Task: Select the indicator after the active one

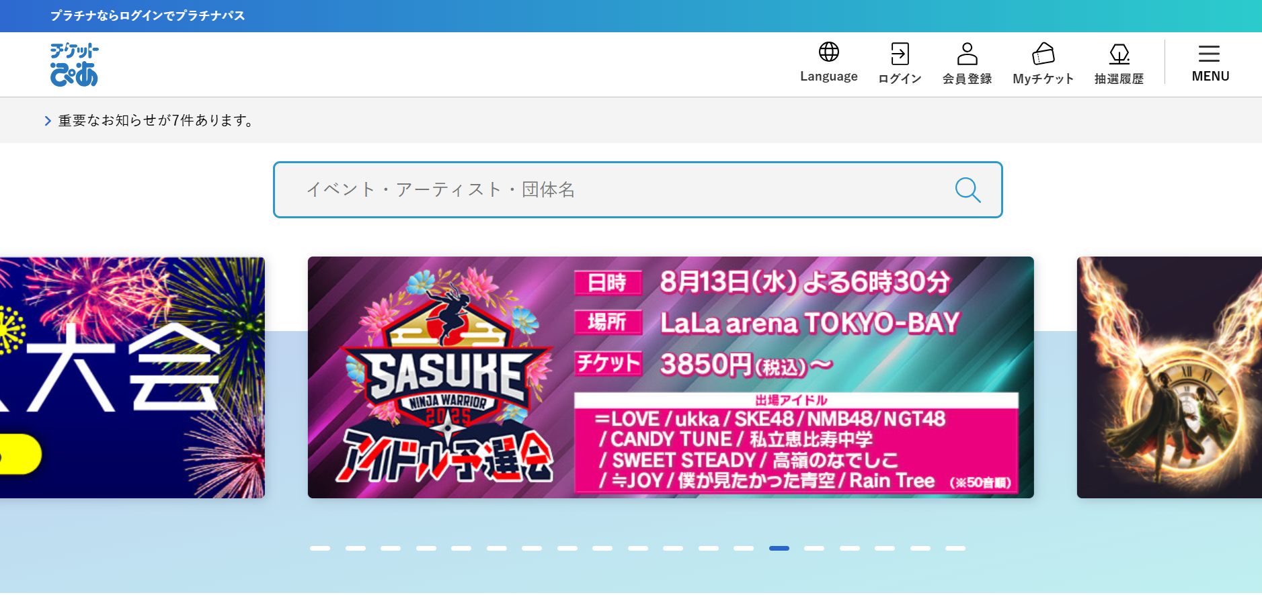Action: pos(814,548)
